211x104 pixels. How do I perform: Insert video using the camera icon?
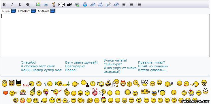(77, 5)
